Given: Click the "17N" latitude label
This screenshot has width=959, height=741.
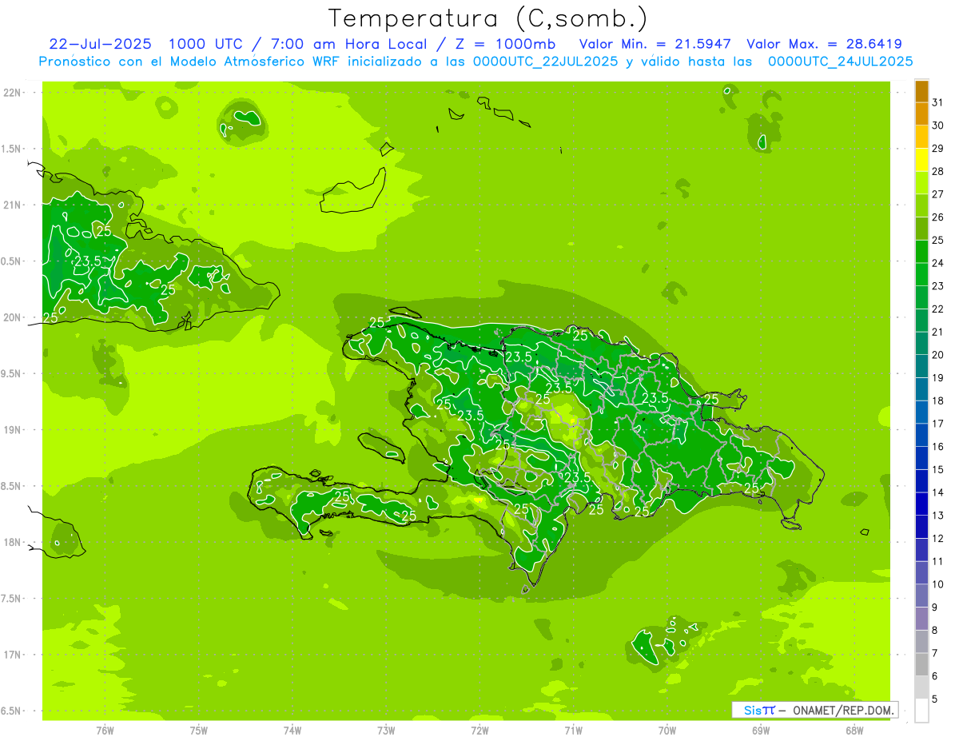Looking at the screenshot, I should (x=13, y=655).
